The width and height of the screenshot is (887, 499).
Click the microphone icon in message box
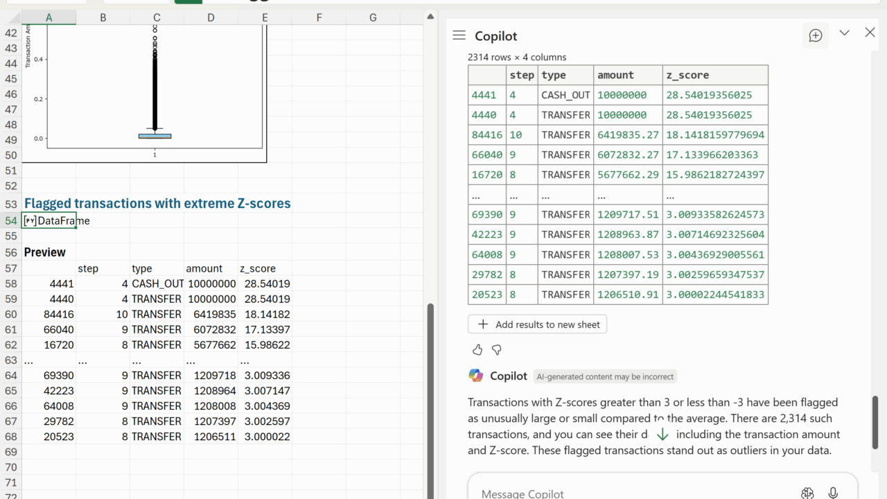833,493
